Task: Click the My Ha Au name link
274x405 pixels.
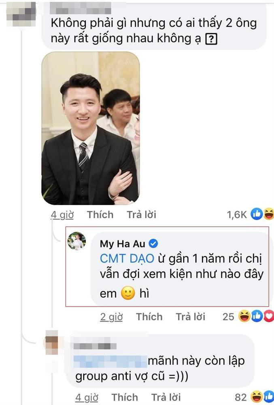Action: [123, 243]
